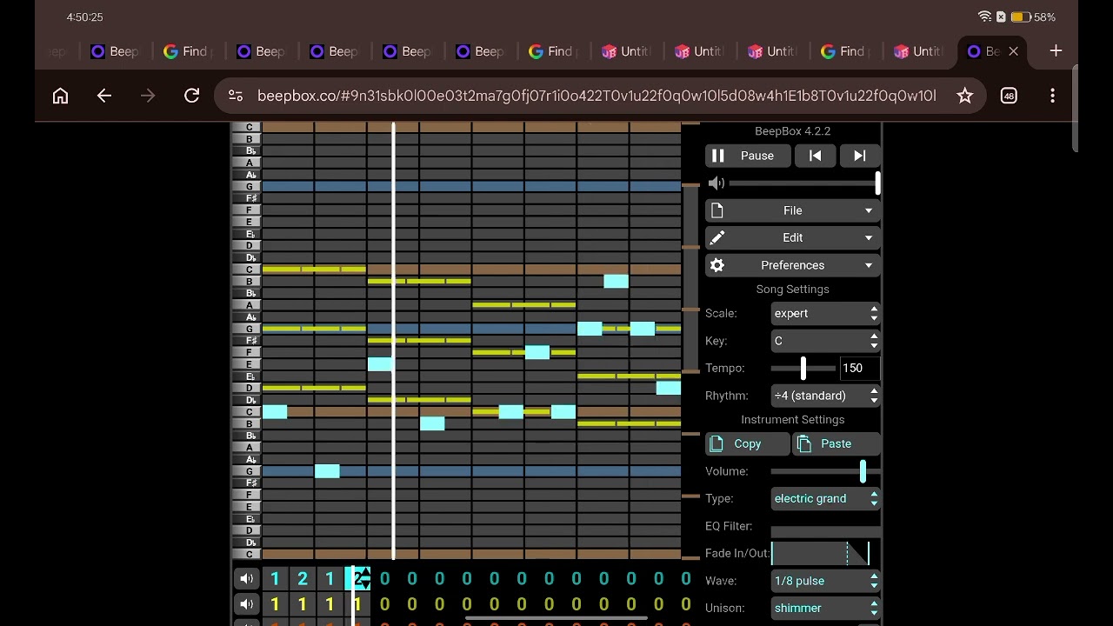This screenshot has height=626, width=1113.
Task: Mute the yellow second channel
Action: click(x=247, y=604)
